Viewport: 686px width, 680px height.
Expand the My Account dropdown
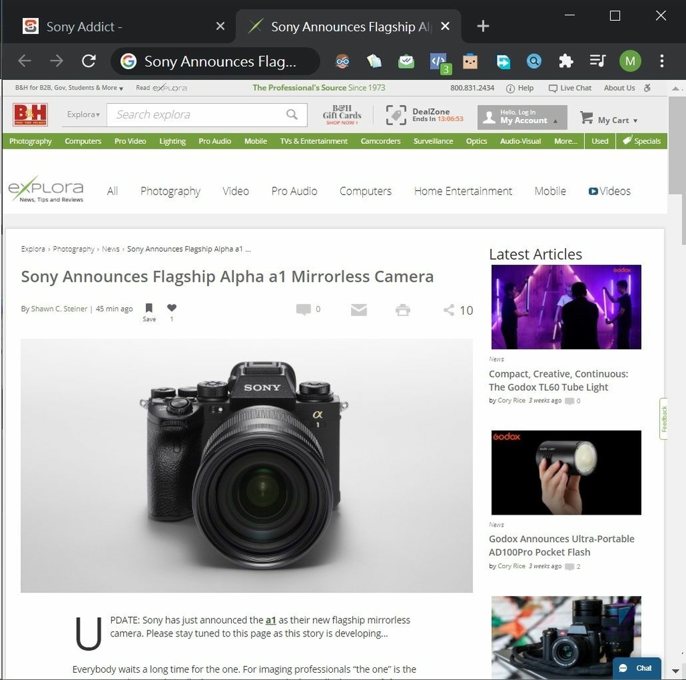point(523,117)
